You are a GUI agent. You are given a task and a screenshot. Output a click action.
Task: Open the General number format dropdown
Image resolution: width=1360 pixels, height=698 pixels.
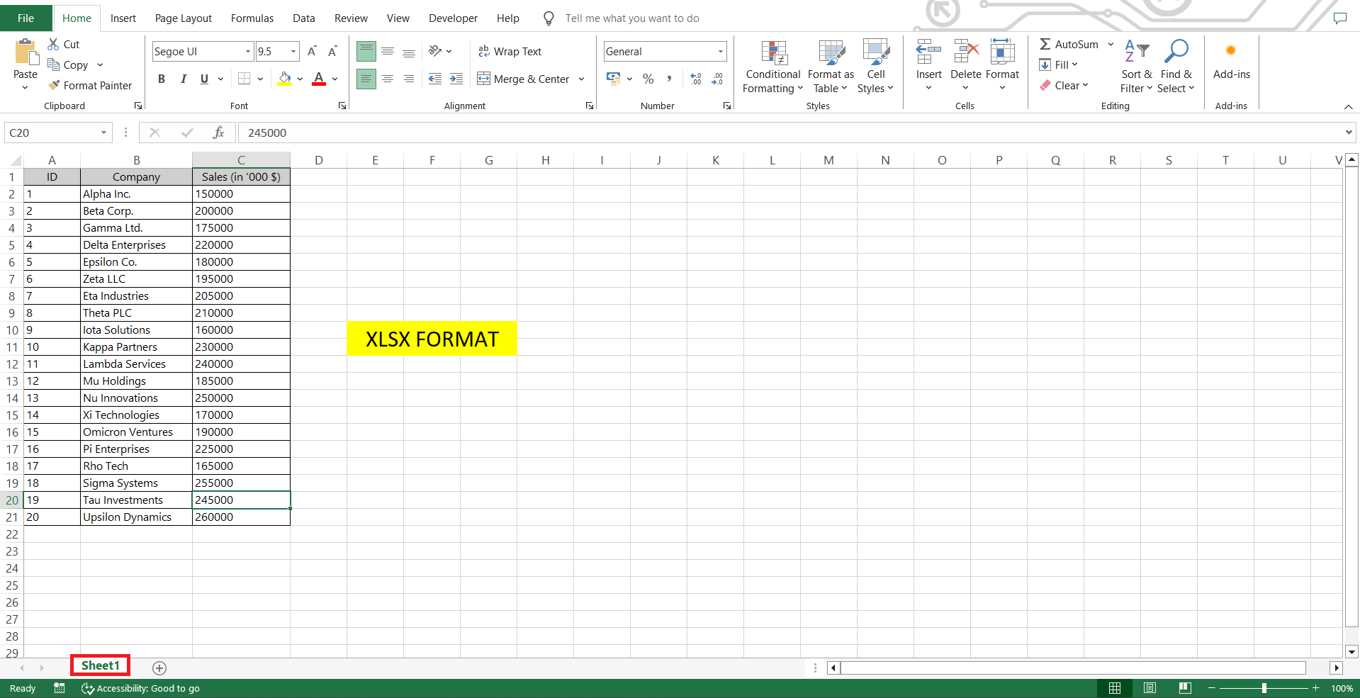point(721,51)
